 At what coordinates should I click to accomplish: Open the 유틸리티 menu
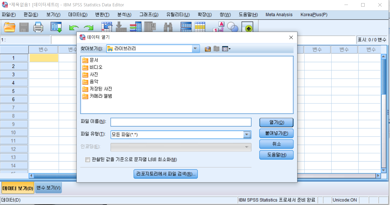click(178, 15)
